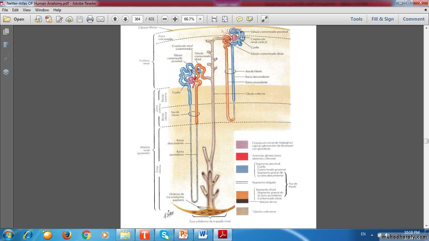Add a sticky note comment
This screenshot has width=429, height=241.
[240, 19]
